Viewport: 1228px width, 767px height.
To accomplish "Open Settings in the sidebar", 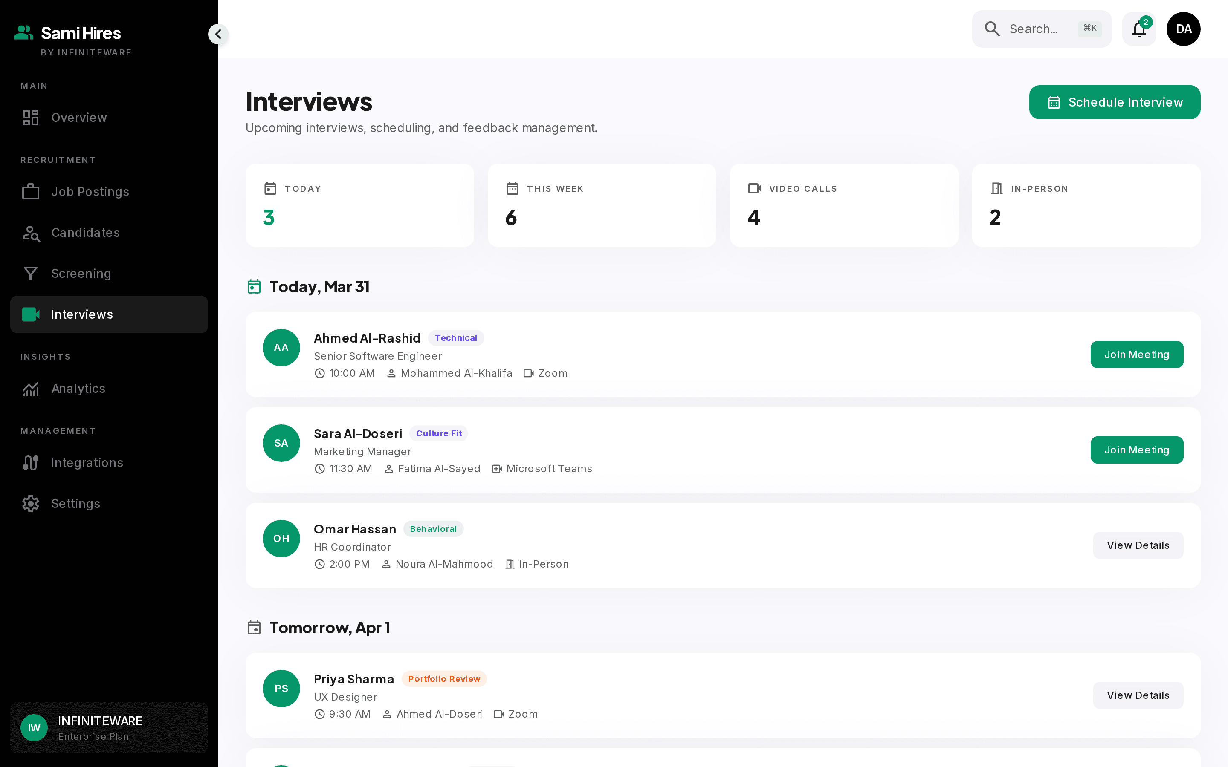I will [109, 504].
